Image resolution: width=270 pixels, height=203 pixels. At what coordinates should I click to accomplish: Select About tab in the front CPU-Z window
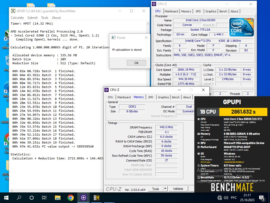(187, 97)
